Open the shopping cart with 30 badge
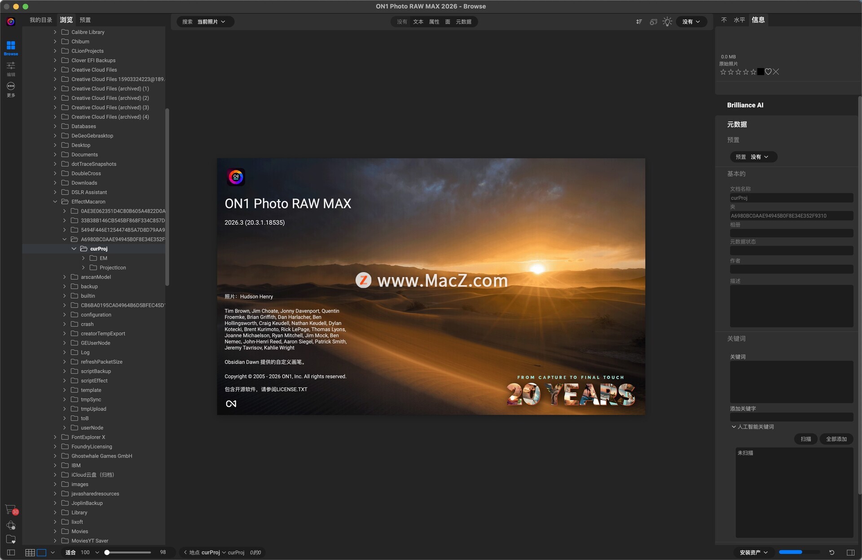The height and width of the screenshot is (560, 862). (10, 509)
